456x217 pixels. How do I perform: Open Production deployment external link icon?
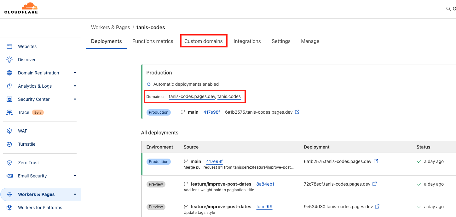click(297, 112)
